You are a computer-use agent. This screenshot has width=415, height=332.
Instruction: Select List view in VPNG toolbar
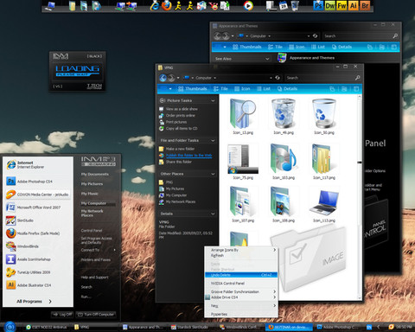point(264,89)
